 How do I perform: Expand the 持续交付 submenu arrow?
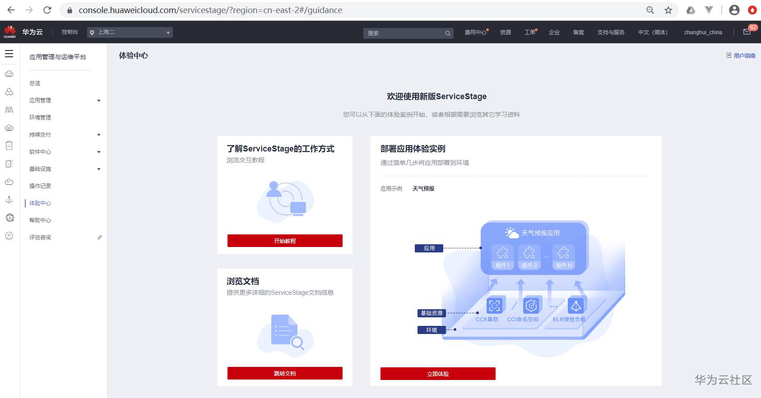pyautogui.click(x=99, y=135)
